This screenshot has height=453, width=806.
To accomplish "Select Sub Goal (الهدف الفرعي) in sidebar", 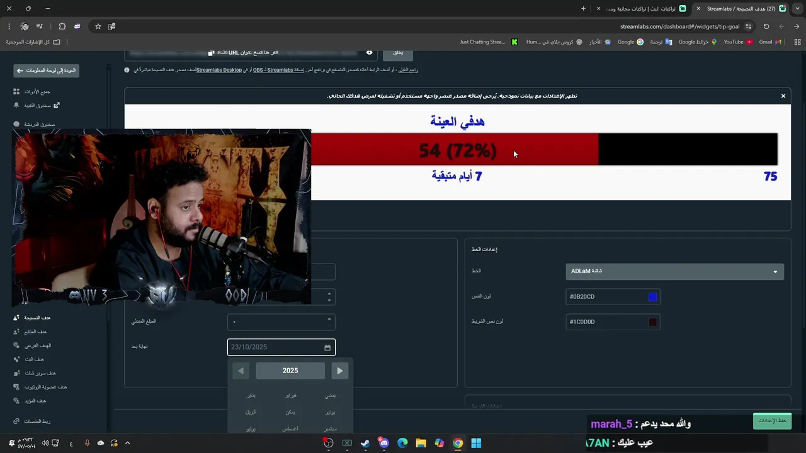I will point(33,345).
